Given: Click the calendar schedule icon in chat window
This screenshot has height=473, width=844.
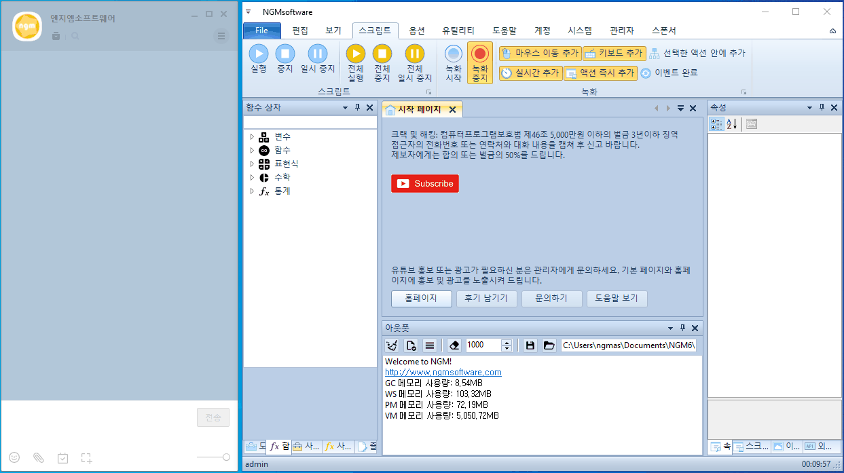Looking at the screenshot, I should 63,458.
